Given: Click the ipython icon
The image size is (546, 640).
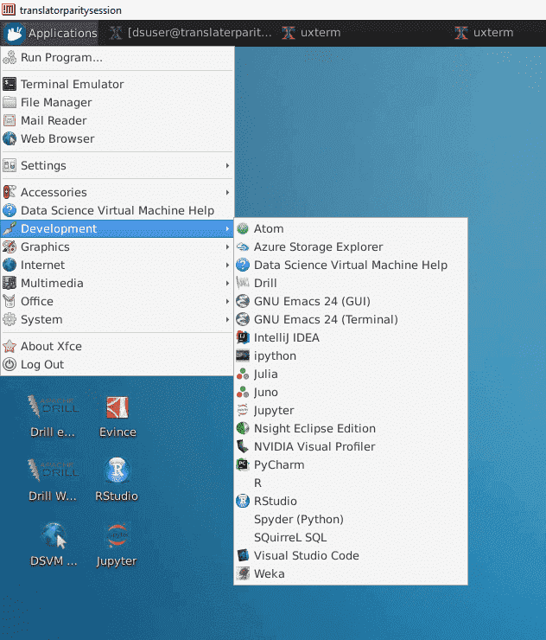Looking at the screenshot, I should [243, 355].
